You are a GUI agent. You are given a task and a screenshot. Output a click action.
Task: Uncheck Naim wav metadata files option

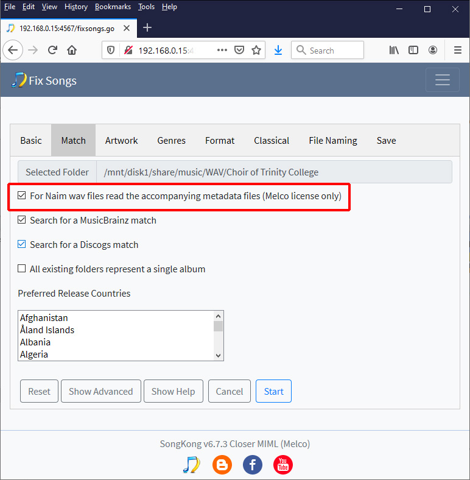tap(21, 196)
